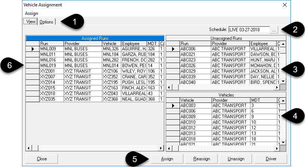Select row selector for vehicle ABC003

(x=173, y=105)
